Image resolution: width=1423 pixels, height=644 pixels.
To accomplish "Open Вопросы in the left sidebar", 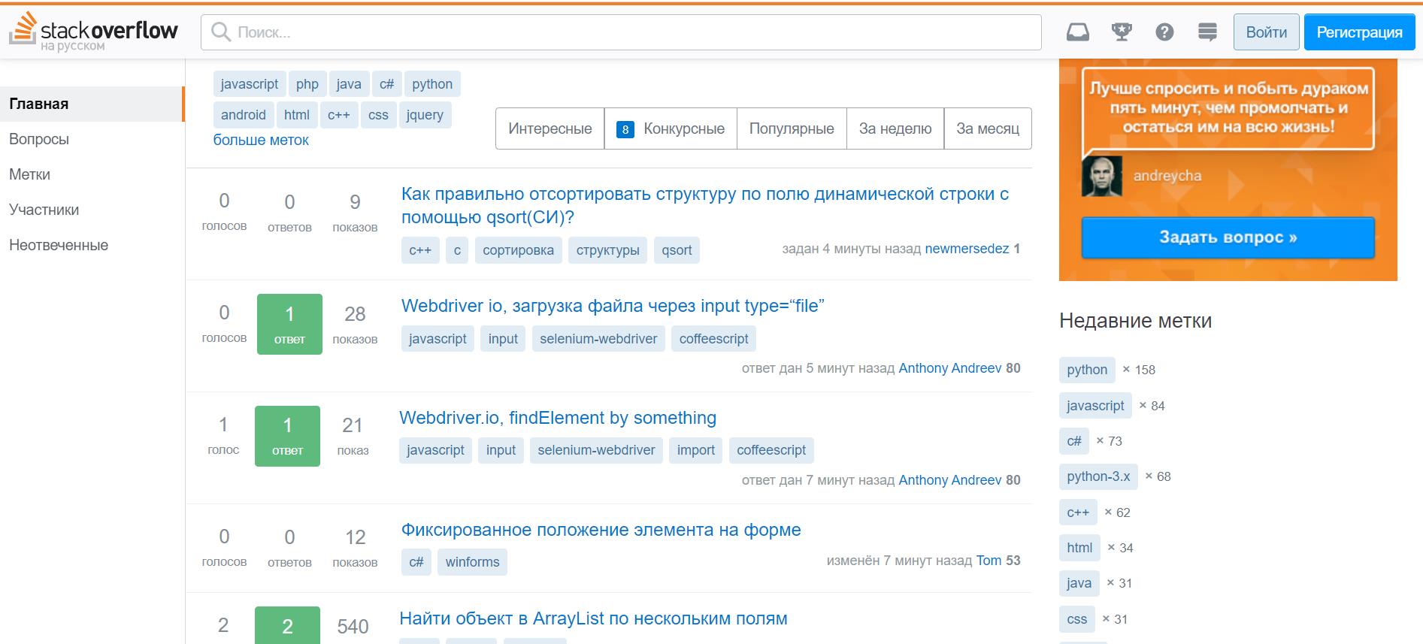I will 39,139.
